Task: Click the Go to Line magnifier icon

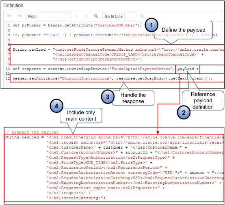Action: pyautogui.click(x=142, y=16)
